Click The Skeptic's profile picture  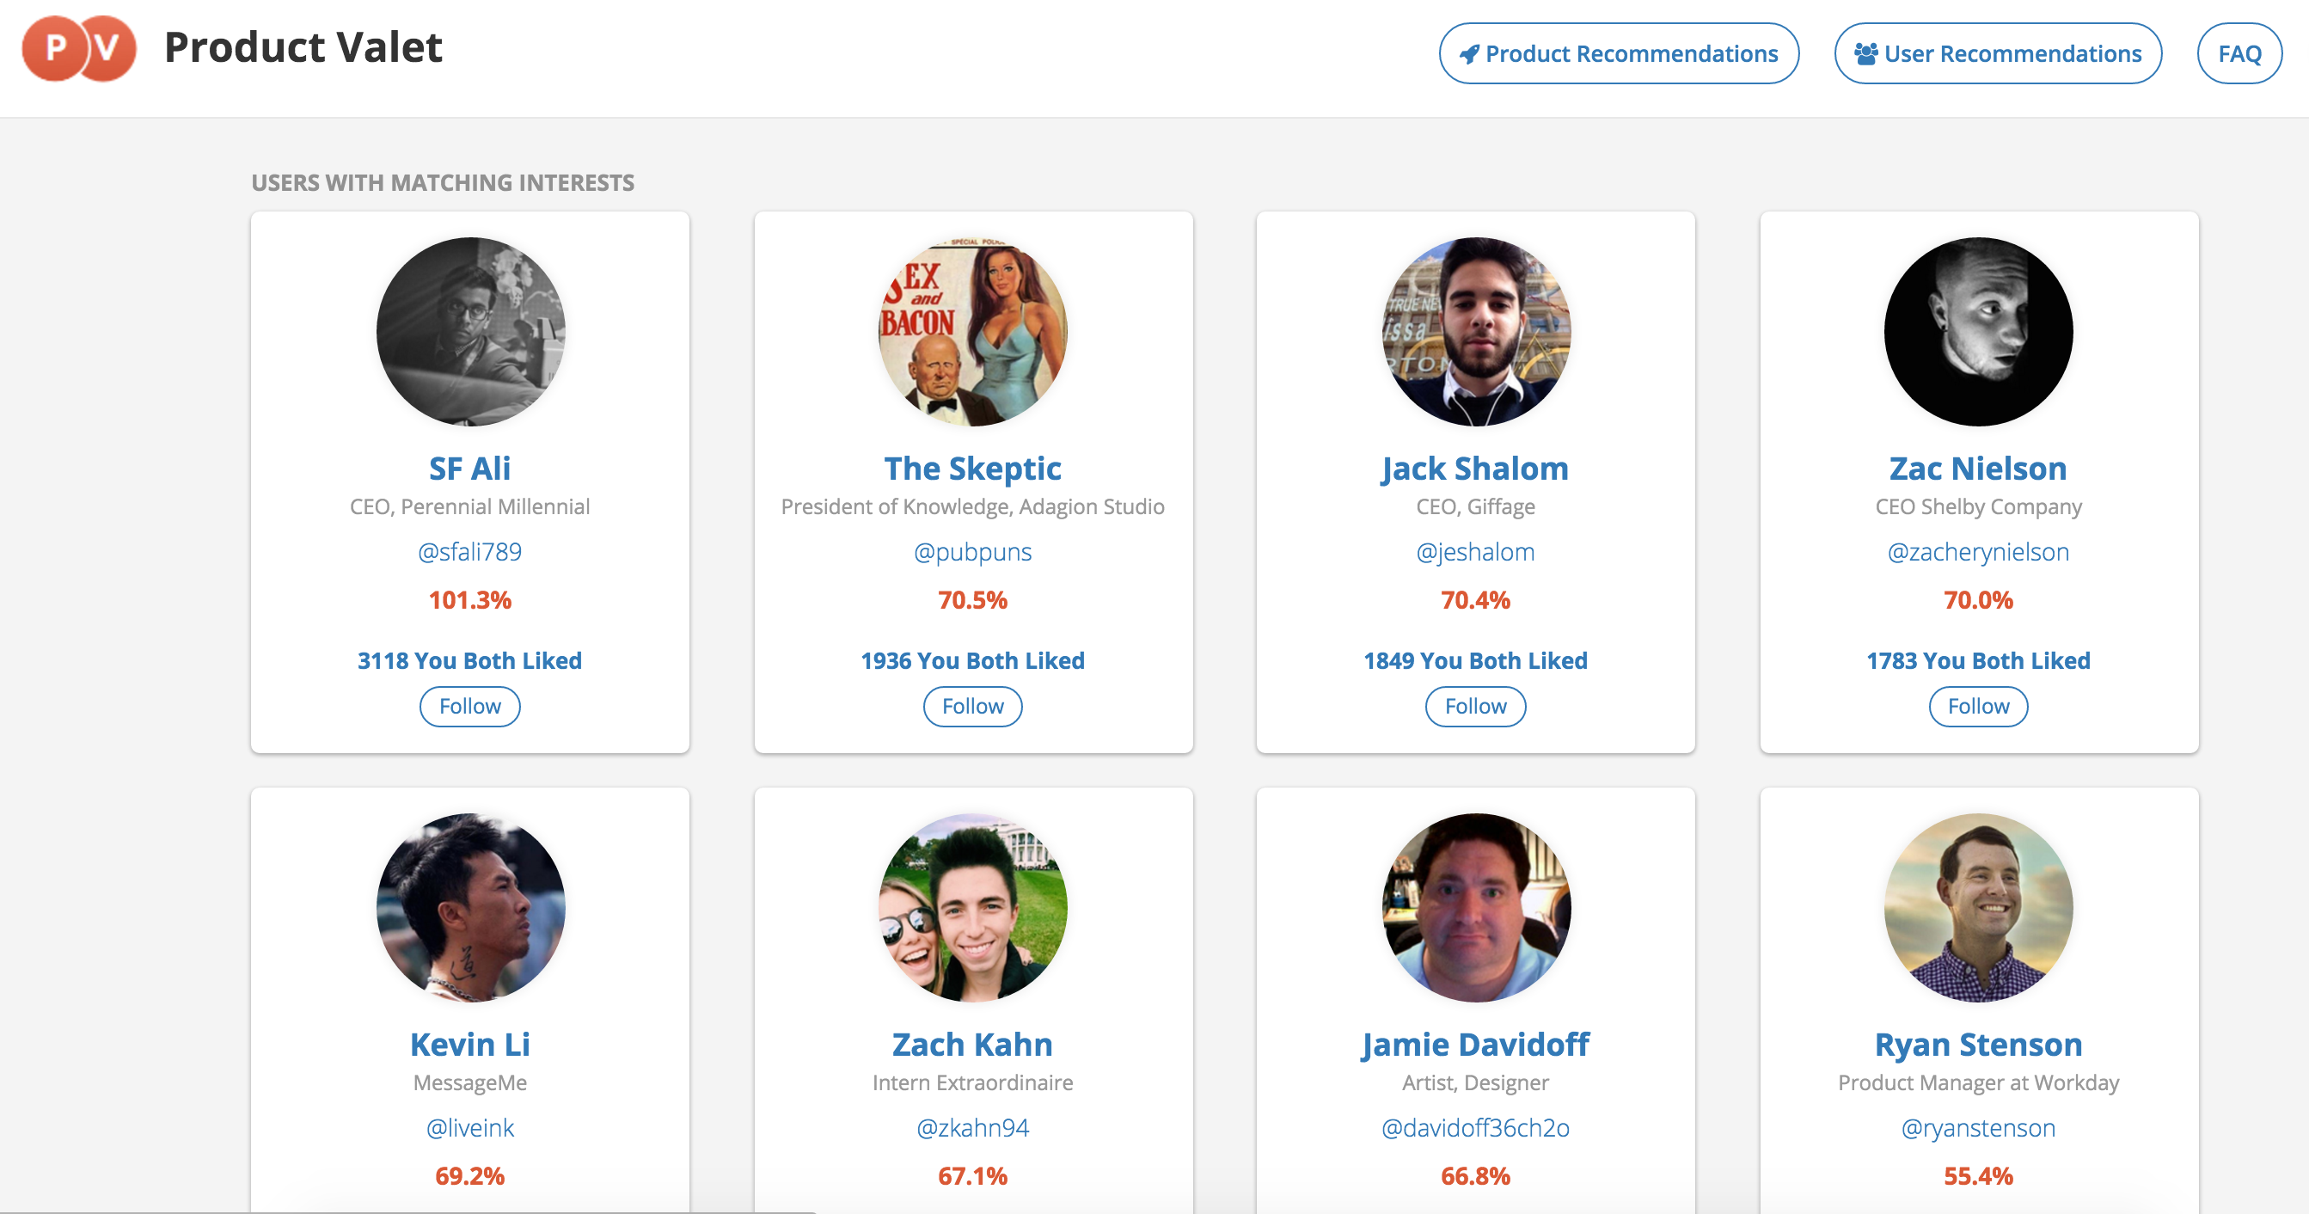click(x=972, y=331)
